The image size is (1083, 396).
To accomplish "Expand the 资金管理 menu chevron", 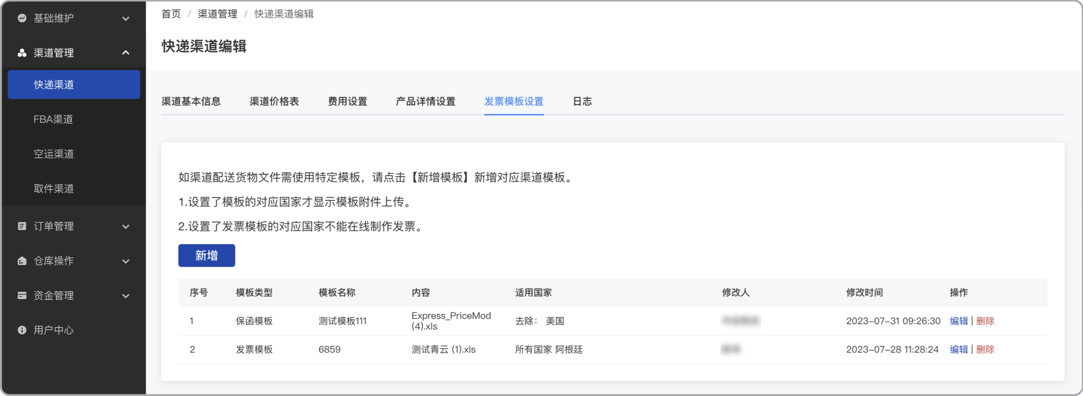I will (126, 296).
